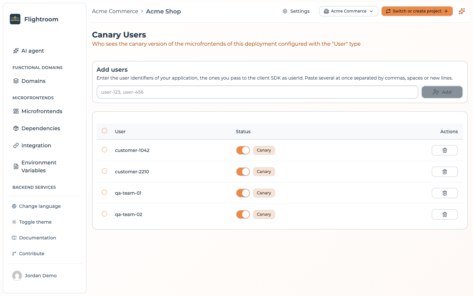The width and height of the screenshot is (473, 296).
Task: Click the Integration link icon
Action: 16,145
